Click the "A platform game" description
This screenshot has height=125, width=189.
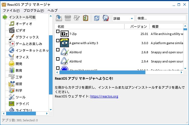(x=167, y=43)
